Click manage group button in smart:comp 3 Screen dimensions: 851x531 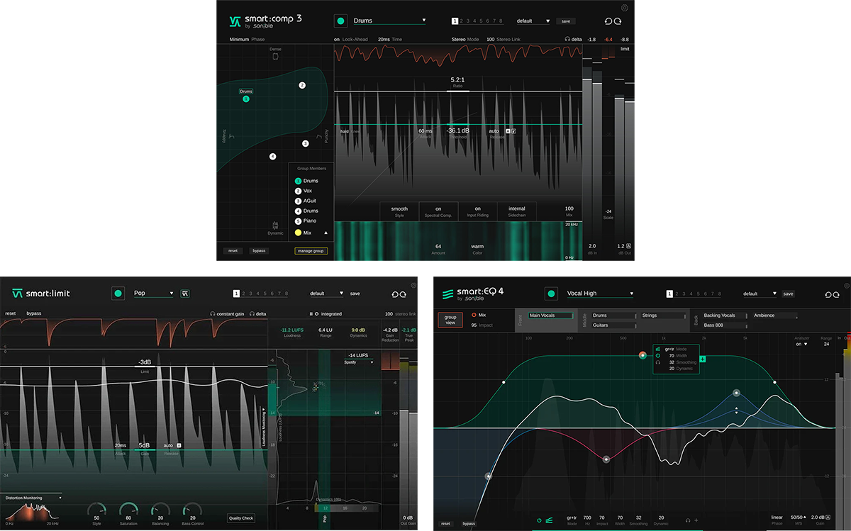311,250
